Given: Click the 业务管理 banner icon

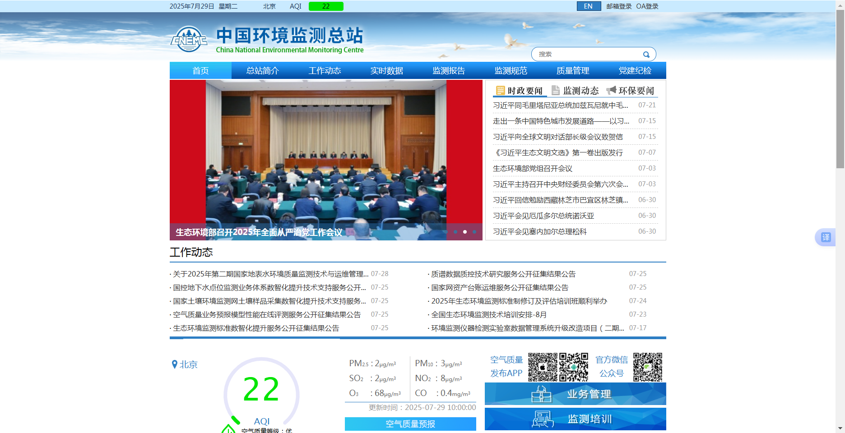Looking at the screenshot, I should pos(541,394).
